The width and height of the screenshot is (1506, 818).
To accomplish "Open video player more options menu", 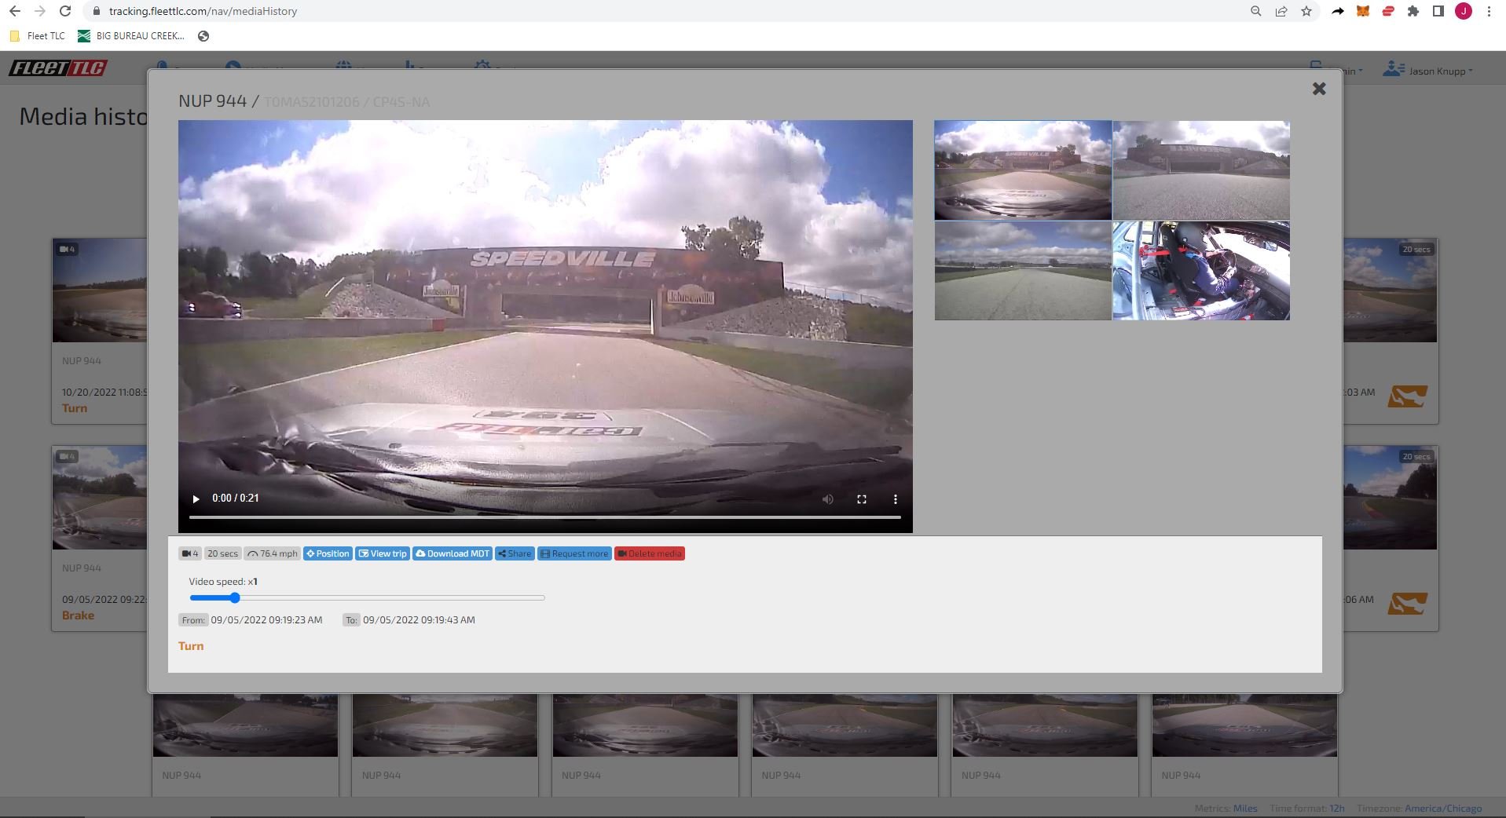I will (895, 499).
